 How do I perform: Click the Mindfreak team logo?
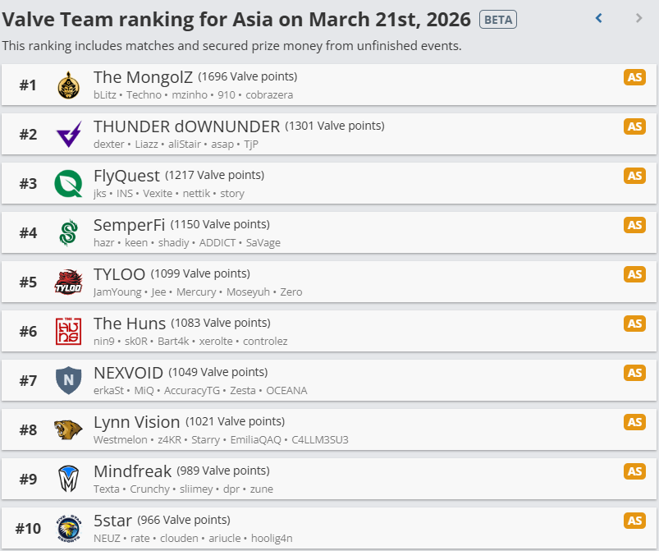(x=69, y=479)
